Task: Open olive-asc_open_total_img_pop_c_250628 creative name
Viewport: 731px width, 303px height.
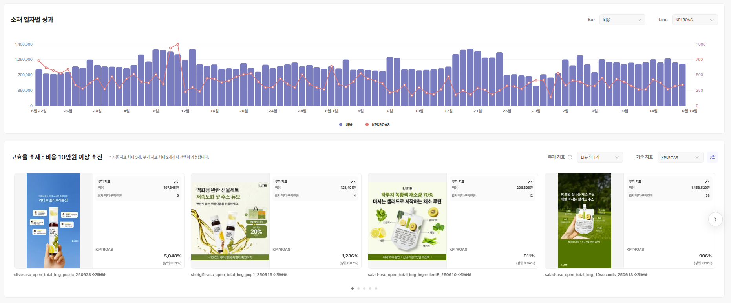Action: pyautogui.click(x=60, y=275)
